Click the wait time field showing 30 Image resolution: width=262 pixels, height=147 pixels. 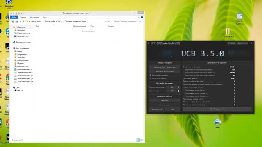[x=172, y=91]
